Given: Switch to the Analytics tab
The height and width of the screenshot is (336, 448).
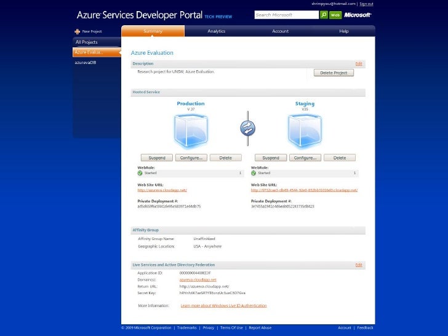Looking at the screenshot, I should coord(216,31).
